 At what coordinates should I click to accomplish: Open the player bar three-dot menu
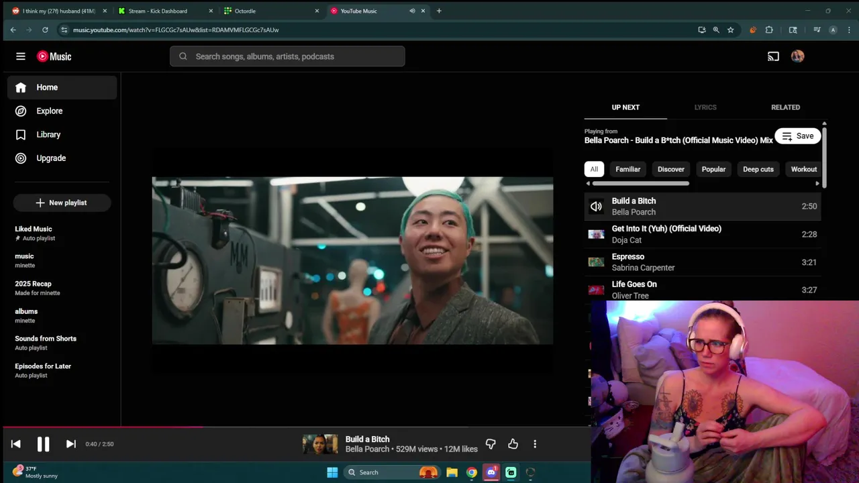click(x=535, y=444)
